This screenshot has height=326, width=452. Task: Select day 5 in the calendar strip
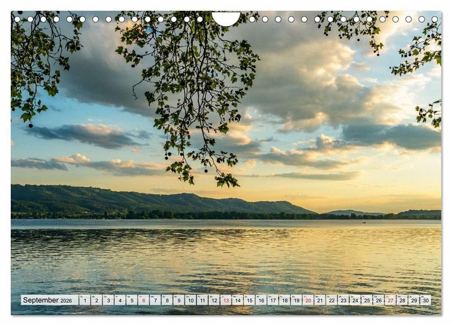click(x=132, y=300)
